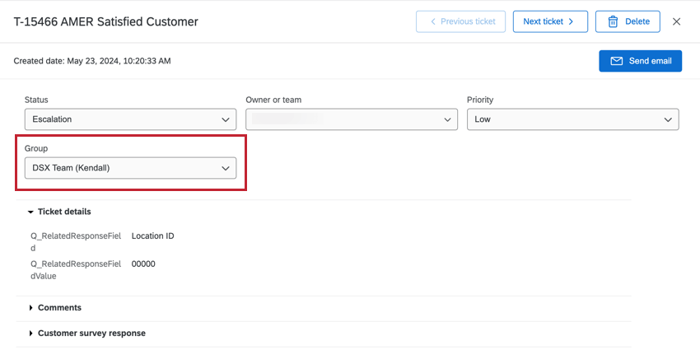Click the Send email button
700x350 pixels.
(640, 61)
